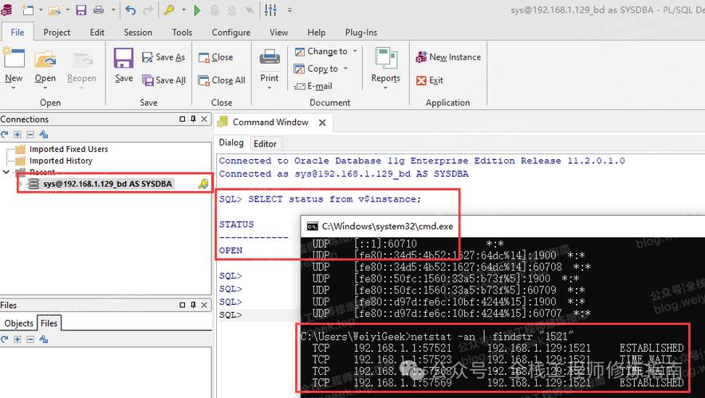The height and width of the screenshot is (398, 705).
Task: Select the Imported Fixed Users folder
Action: 69,149
